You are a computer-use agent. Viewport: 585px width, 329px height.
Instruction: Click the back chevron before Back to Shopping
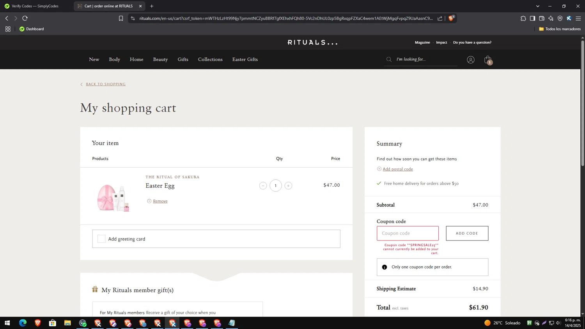click(82, 84)
